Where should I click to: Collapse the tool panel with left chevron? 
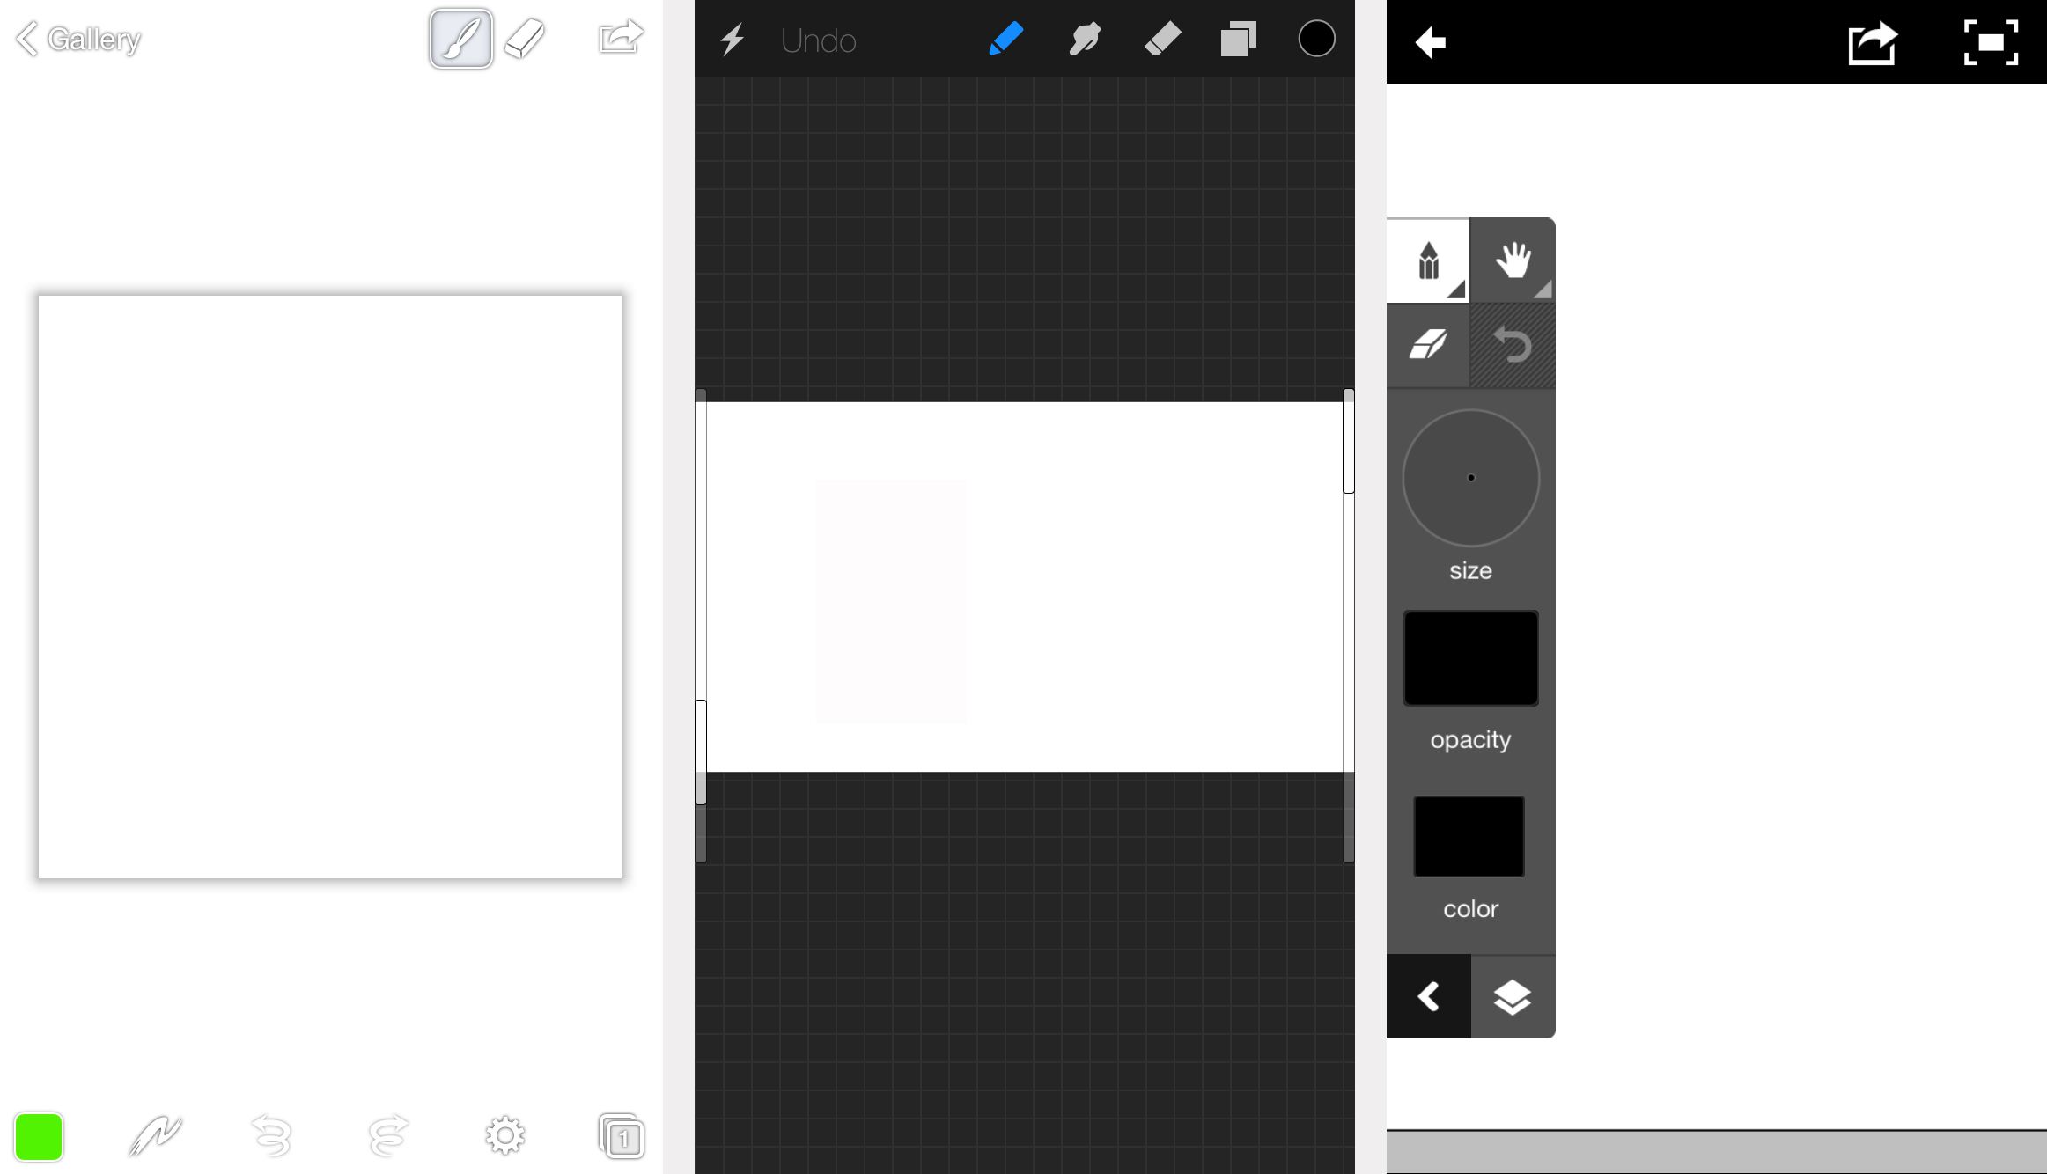point(1428,996)
